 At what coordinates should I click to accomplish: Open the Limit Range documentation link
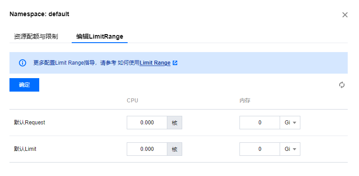(155, 63)
